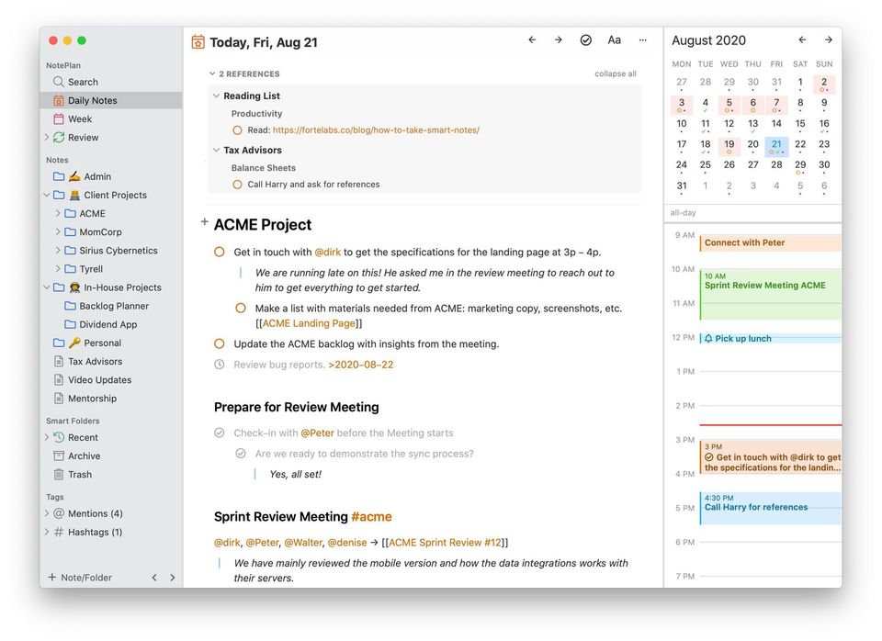
Task: Open 'Call Harry for references' event
Action: tap(771, 508)
